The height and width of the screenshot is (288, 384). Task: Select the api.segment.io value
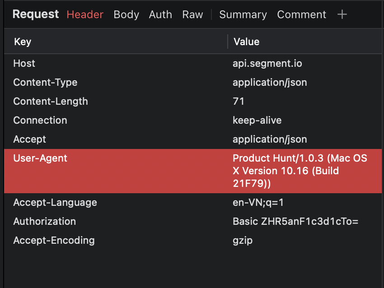click(267, 64)
